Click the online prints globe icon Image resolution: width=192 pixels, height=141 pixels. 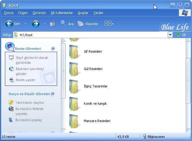pyautogui.click(x=11, y=69)
